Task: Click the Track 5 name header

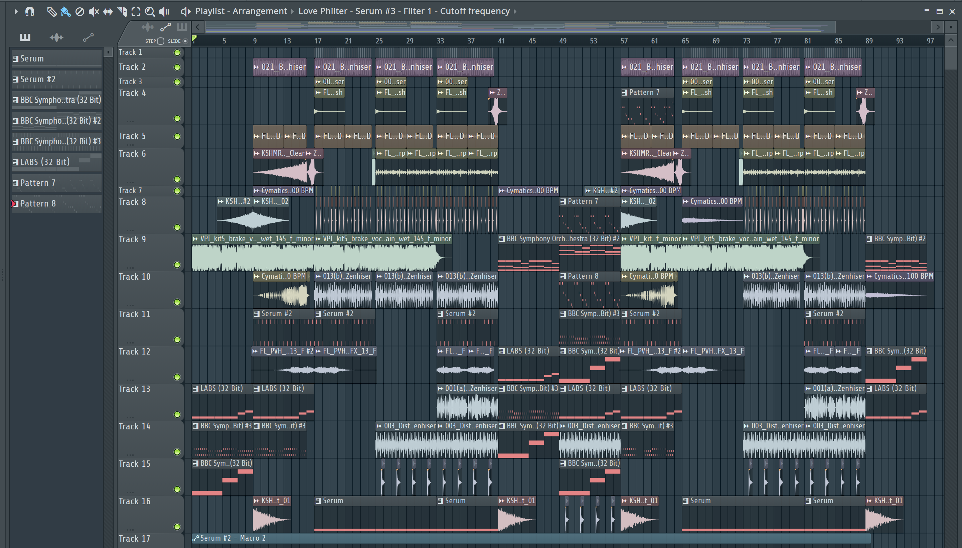Action: [132, 136]
